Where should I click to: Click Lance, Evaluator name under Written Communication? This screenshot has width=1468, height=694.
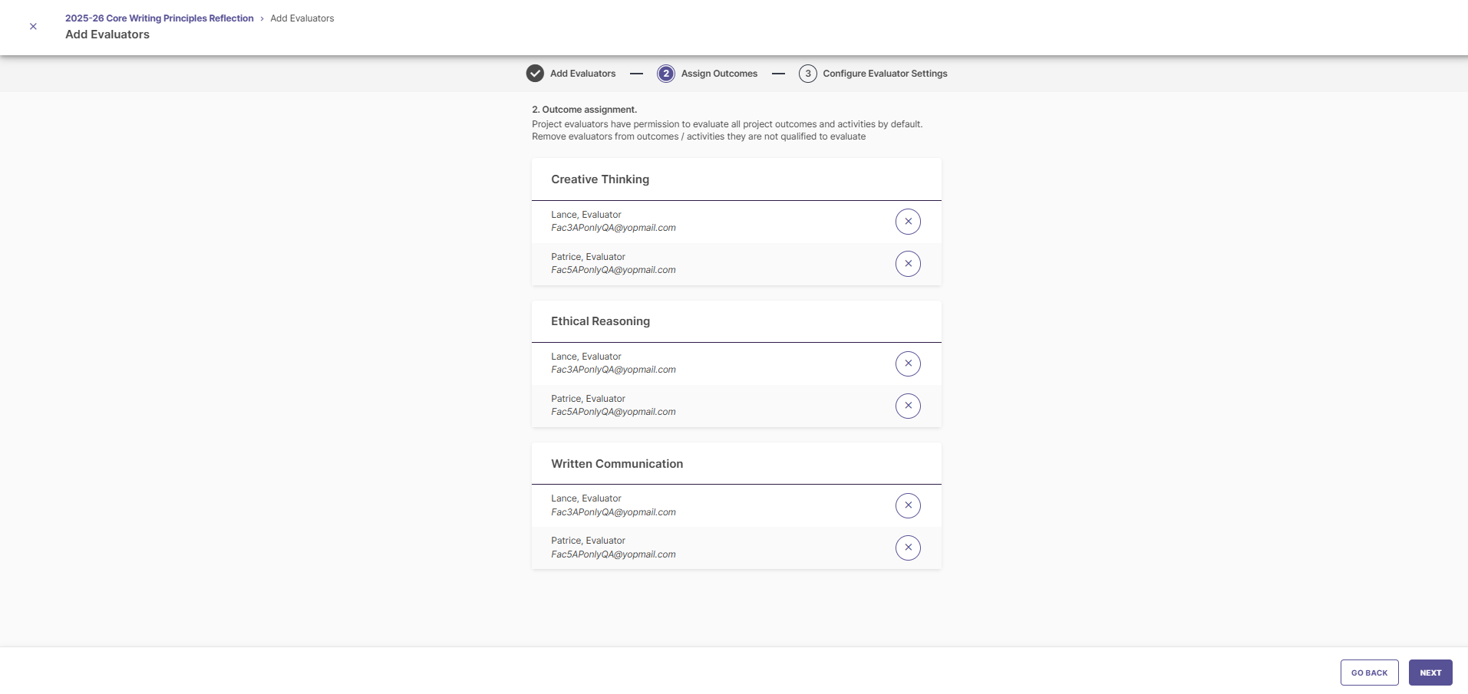(x=586, y=498)
